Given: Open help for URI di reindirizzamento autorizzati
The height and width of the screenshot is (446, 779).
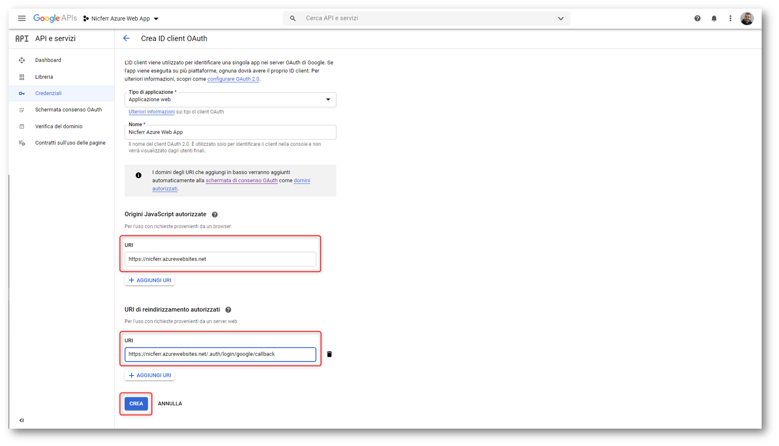Looking at the screenshot, I should 228,310.
